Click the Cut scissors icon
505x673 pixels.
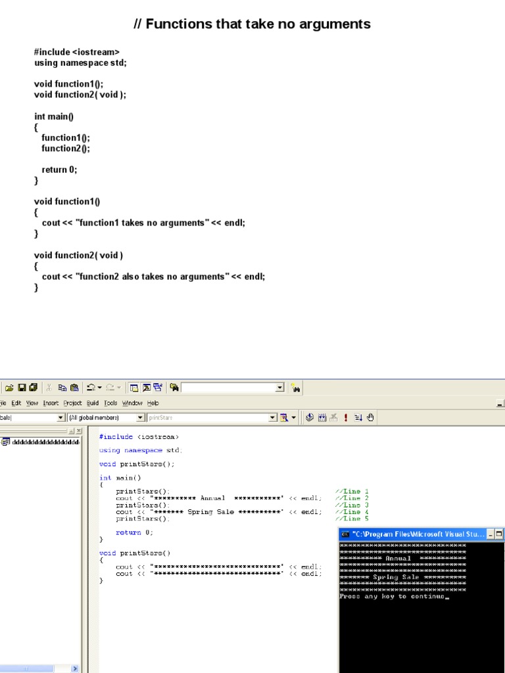point(49,388)
